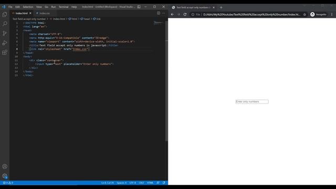Open the errors and warnings status item
The image size is (336, 189).
click(x=8, y=183)
